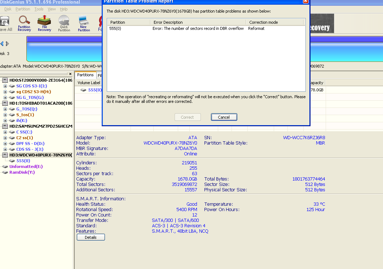Image resolution: width=383 pixels, height=269 pixels.
Task: Expand the C SS(C:) partition node
Action: [5, 132]
